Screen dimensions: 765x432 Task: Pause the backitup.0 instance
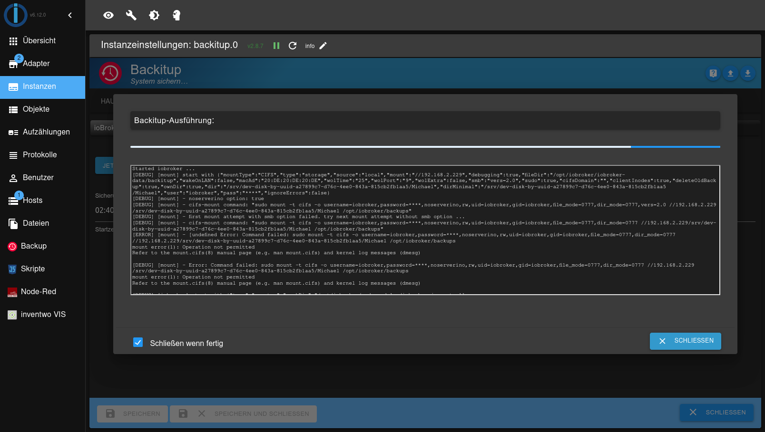pos(276,46)
